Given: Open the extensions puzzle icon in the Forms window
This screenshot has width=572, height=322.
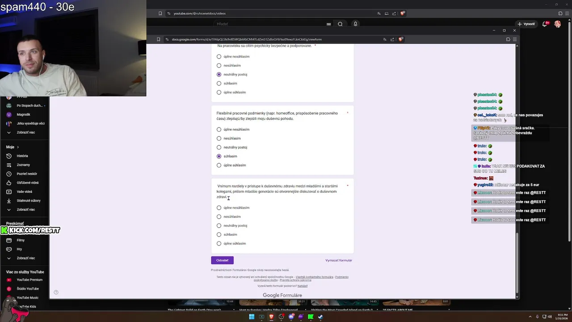Looking at the screenshot, I should [508, 39].
